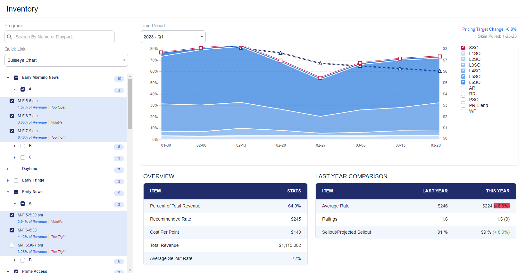Uncheck the M-F 5-5:30 pm daypart
The width and height of the screenshot is (525, 275).
click(12, 215)
